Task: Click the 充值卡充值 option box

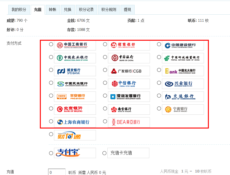Action: (x=128, y=153)
